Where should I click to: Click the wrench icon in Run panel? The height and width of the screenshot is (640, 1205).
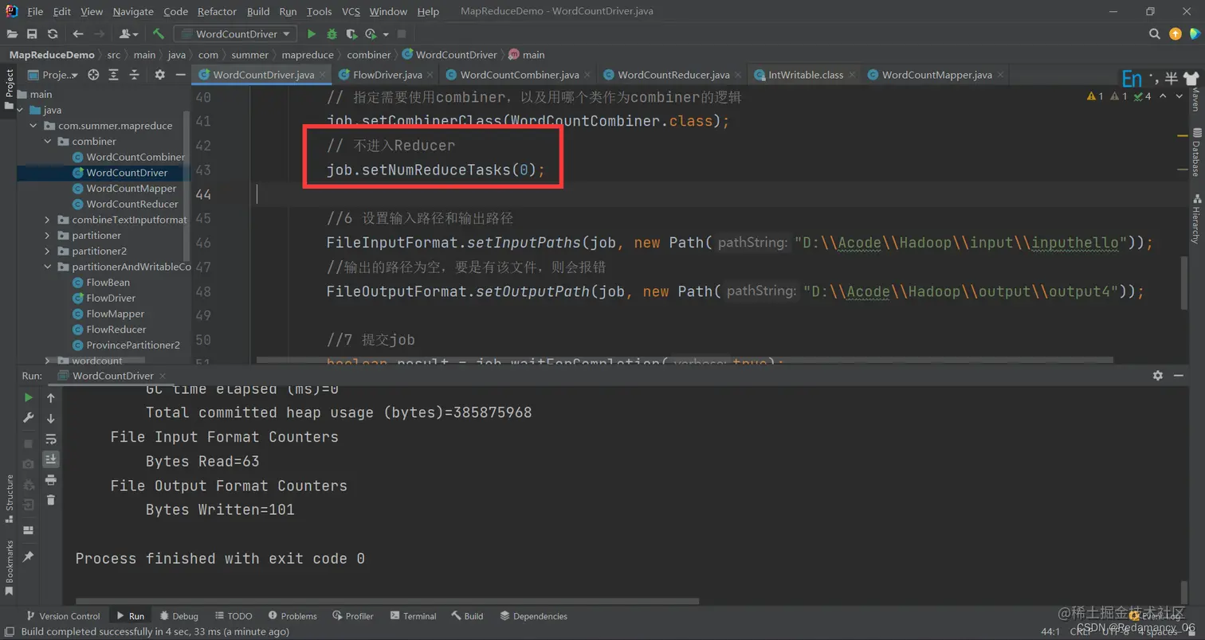tap(29, 418)
